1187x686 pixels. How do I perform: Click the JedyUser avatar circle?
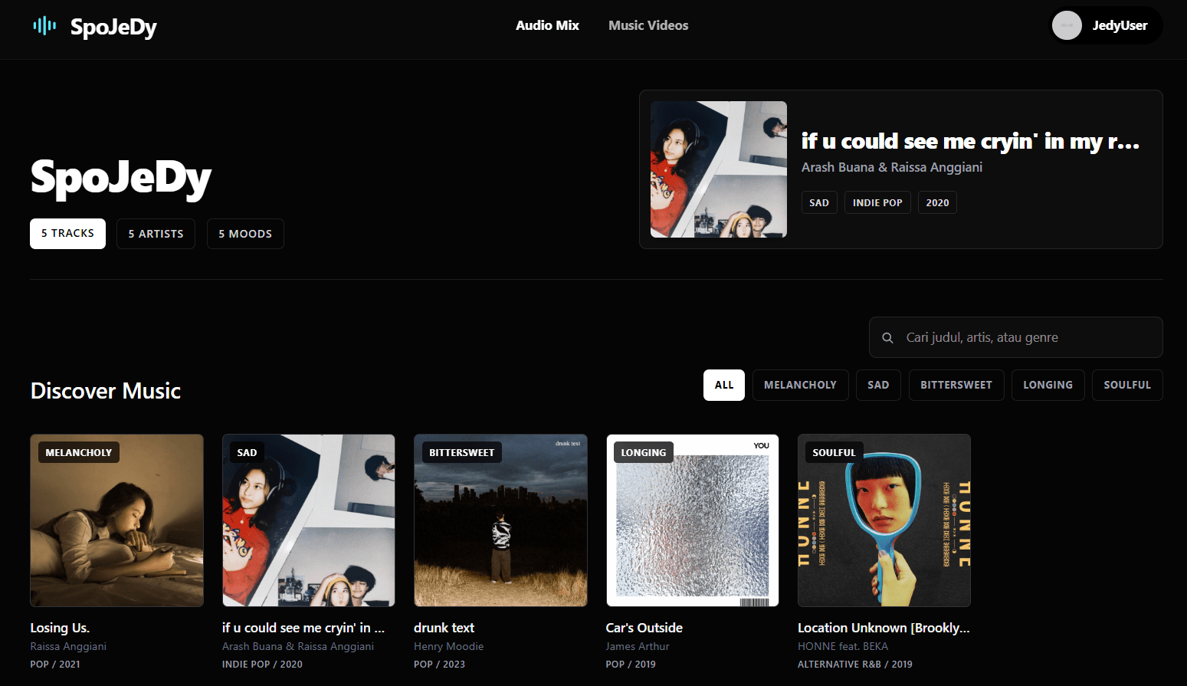(x=1067, y=25)
